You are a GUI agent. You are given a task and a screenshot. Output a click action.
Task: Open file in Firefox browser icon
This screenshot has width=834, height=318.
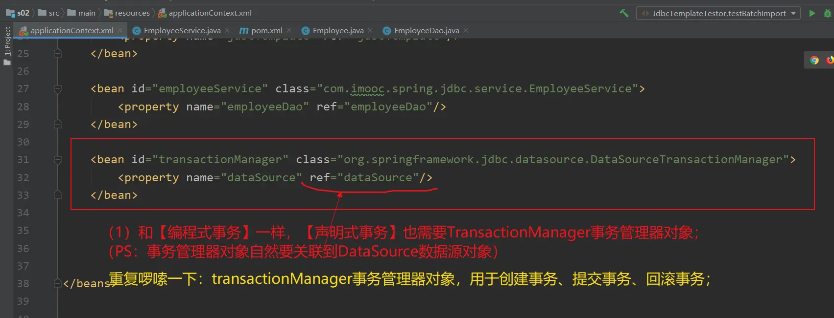point(830,60)
